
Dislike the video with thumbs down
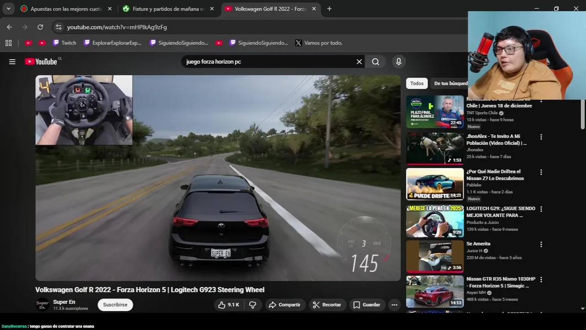coord(253,305)
